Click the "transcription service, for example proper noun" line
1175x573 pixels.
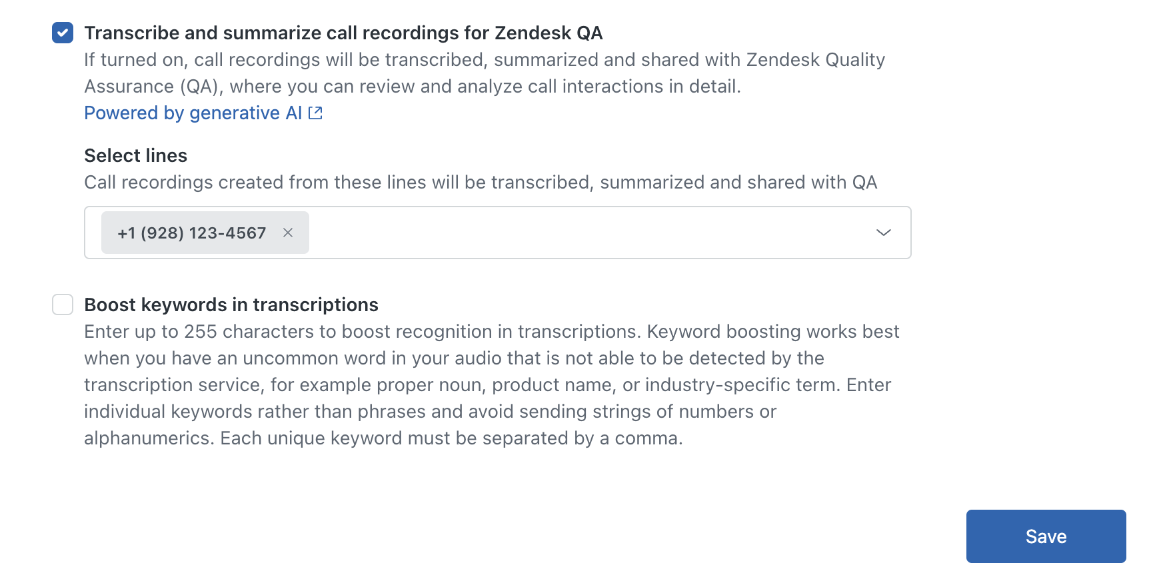[x=487, y=385]
